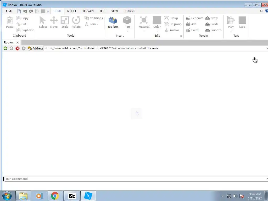The width and height of the screenshot is (268, 201).
Task: Choose the Select tool
Action: coord(43,22)
